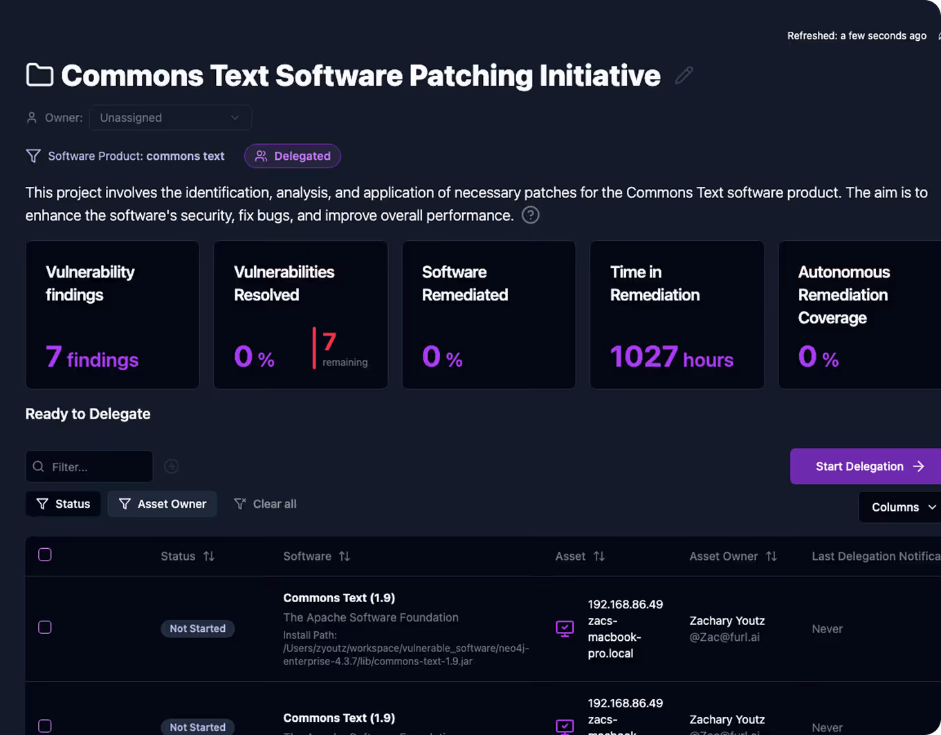Click the funnel icon next to Software Product
The image size is (941, 735).
(x=33, y=156)
